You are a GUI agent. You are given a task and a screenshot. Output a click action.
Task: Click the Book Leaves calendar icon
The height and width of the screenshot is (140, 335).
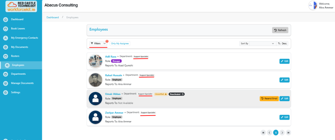point(6,29)
